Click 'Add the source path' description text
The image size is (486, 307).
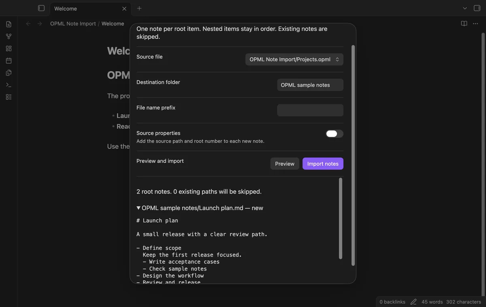pos(200,141)
